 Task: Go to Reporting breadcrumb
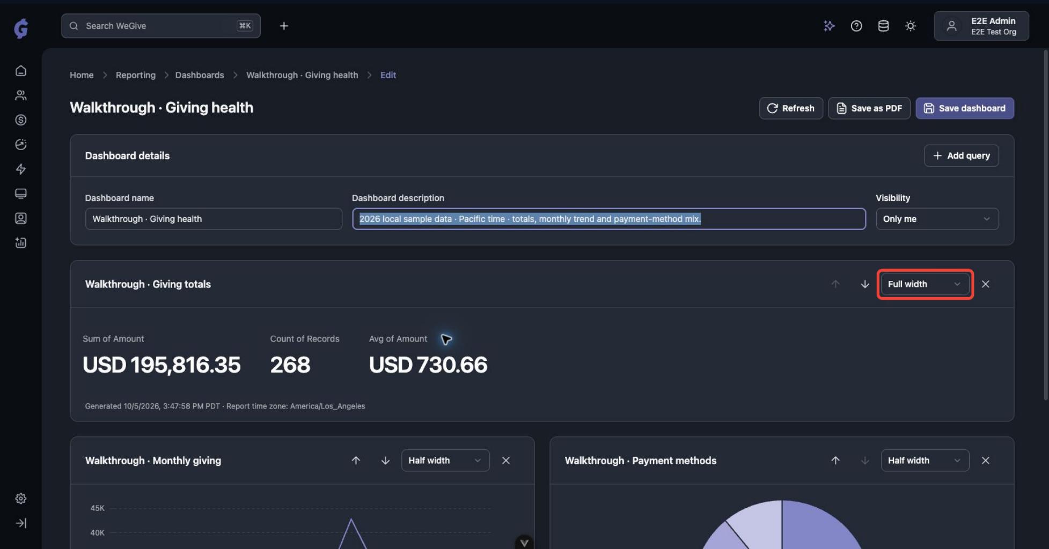click(136, 75)
